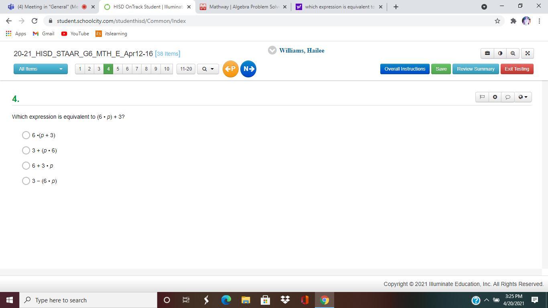This screenshot has width=548, height=308.
Task: Reload the page
Action: tap(35, 21)
